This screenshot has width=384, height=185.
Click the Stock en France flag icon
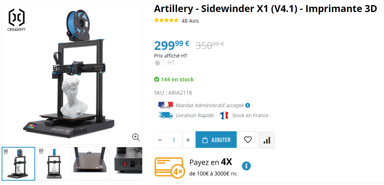(224, 115)
